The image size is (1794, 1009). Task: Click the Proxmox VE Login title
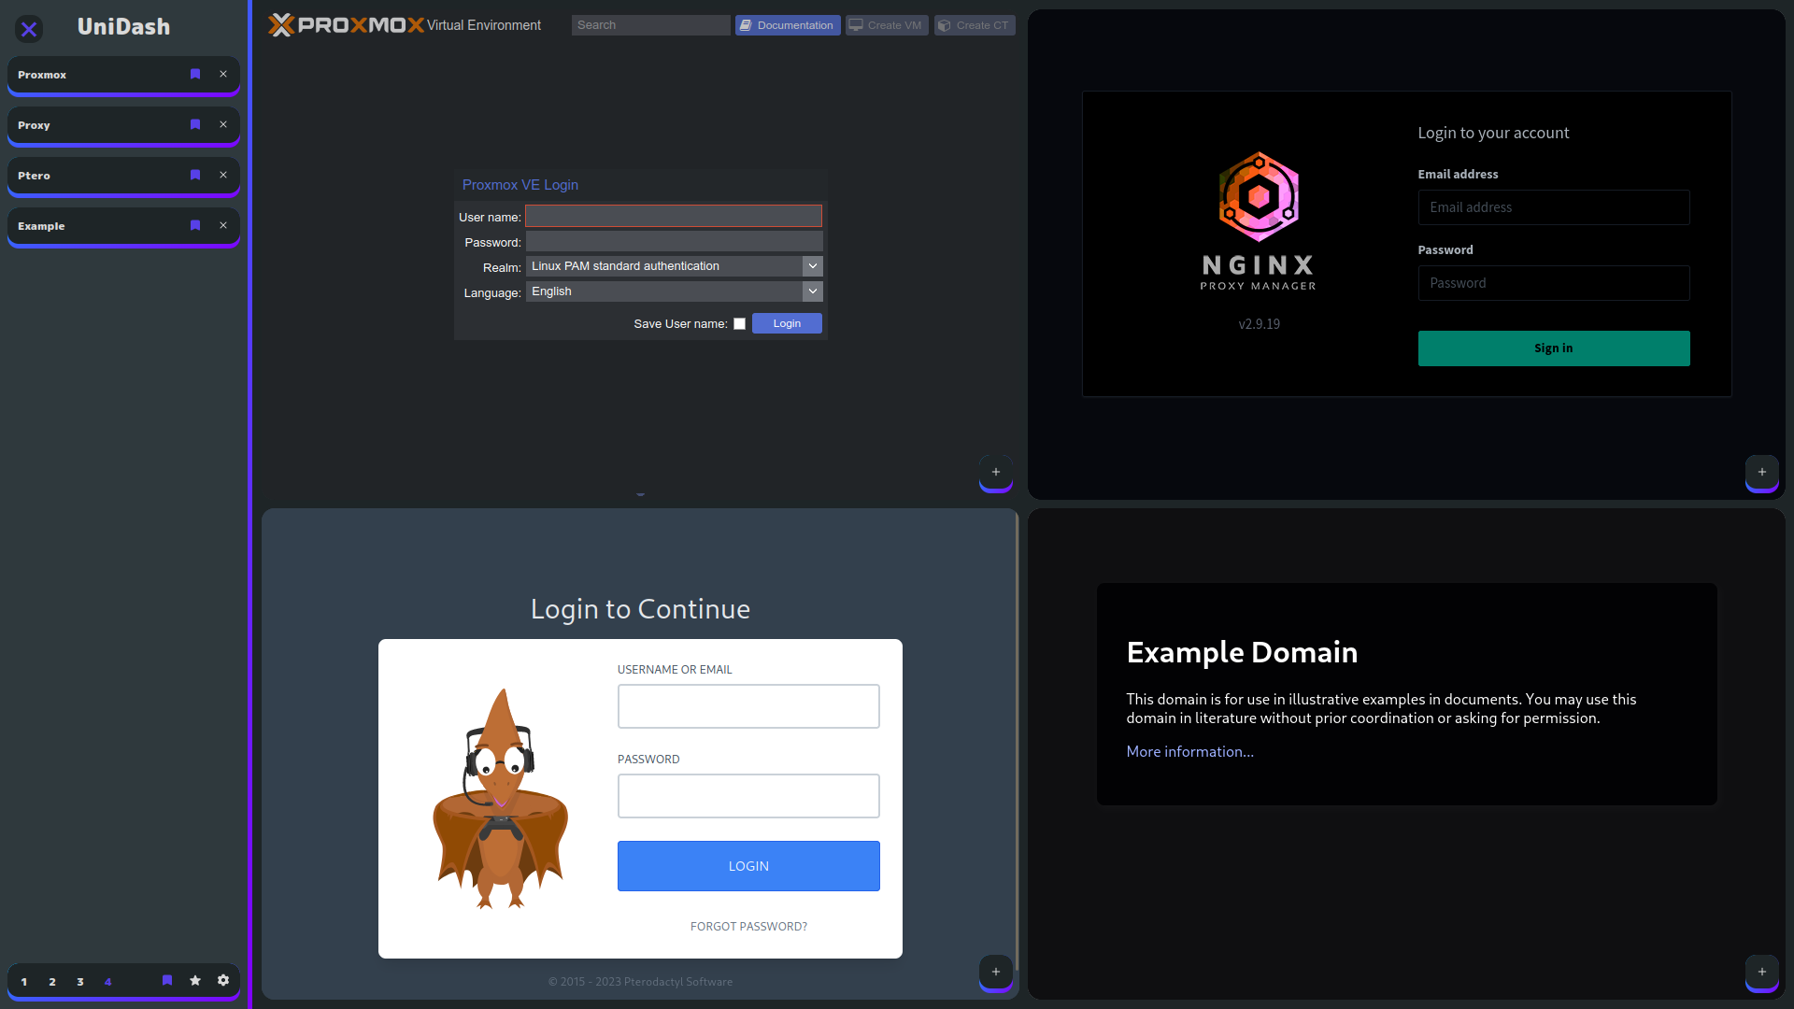520,185
